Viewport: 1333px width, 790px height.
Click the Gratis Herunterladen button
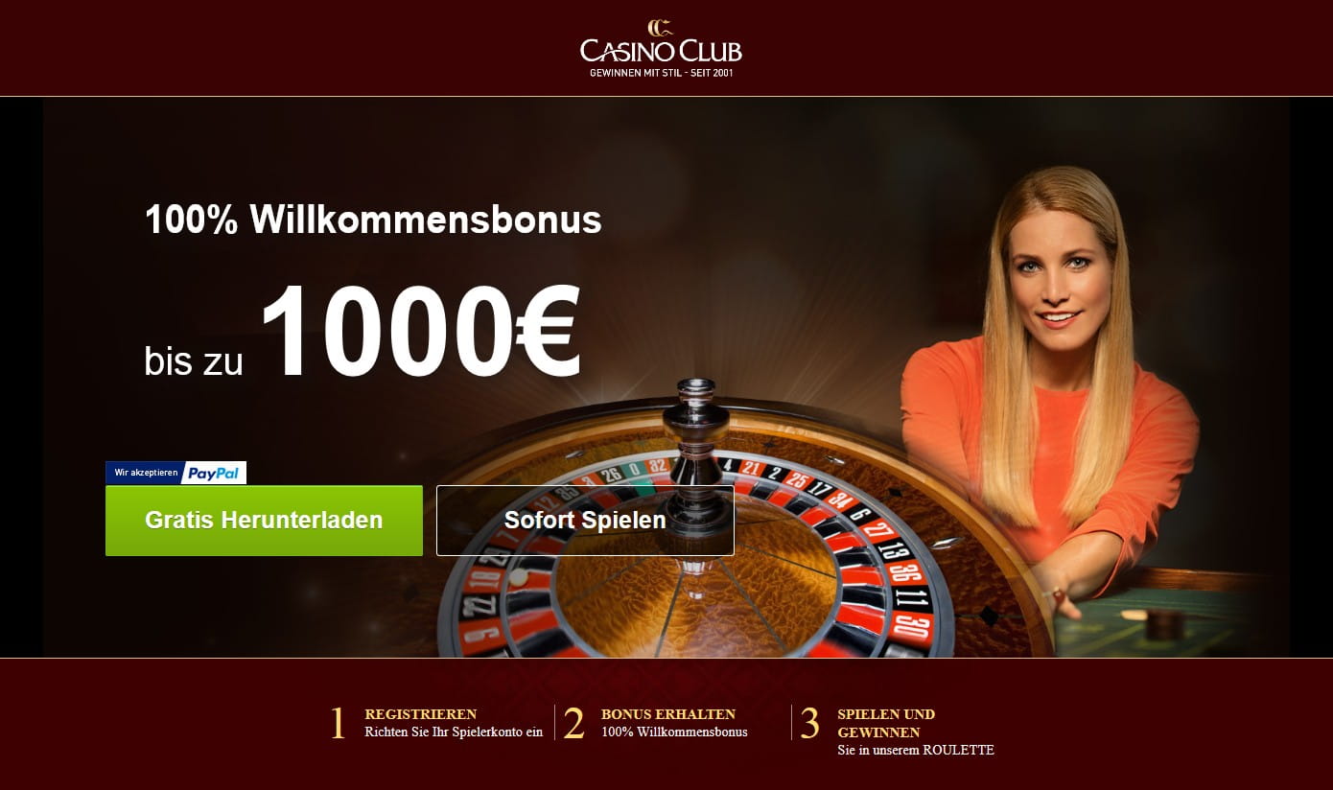pos(264,521)
